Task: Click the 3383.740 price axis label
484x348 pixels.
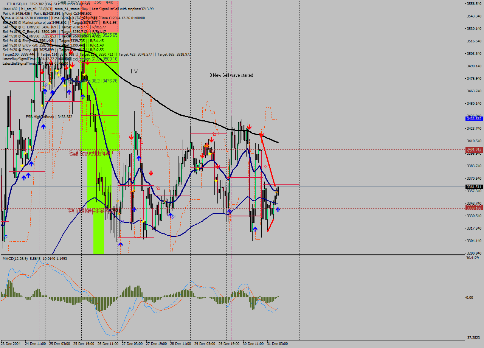Action: pyautogui.click(x=474, y=166)
